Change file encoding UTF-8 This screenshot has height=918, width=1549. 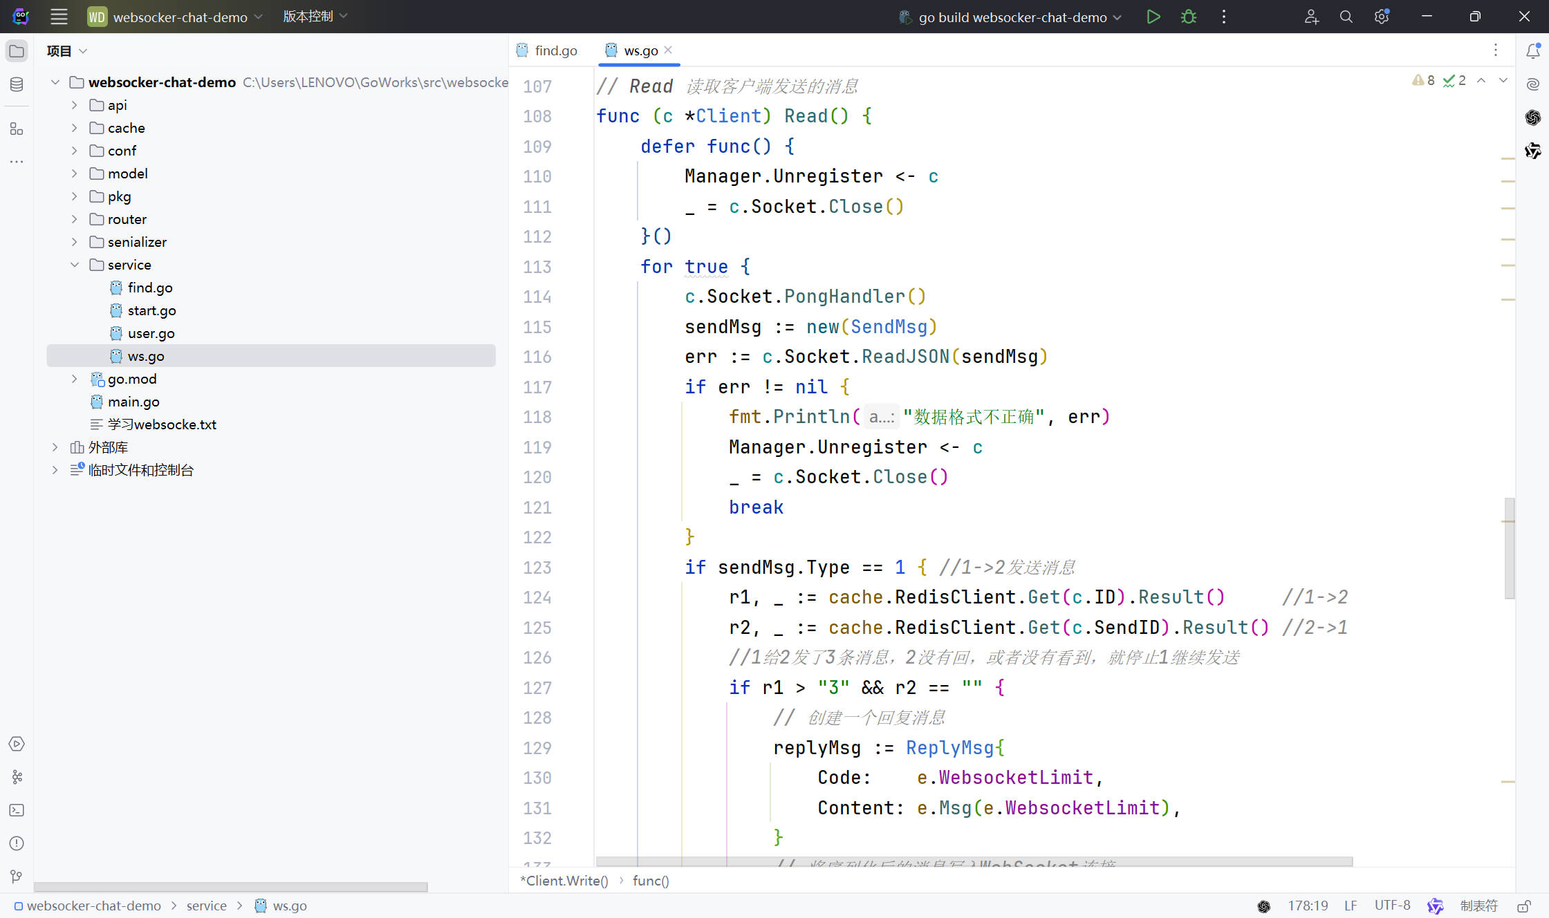point(1392,906)
